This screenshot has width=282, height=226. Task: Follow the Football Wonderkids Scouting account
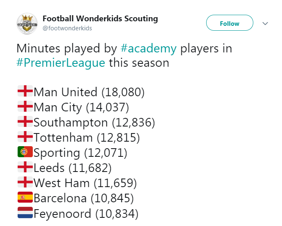click(230, 23)
